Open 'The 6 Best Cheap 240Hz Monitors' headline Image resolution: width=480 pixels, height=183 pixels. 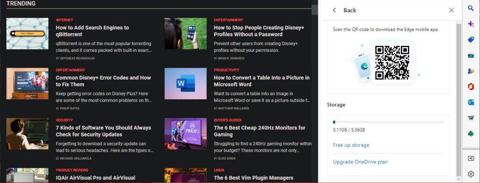[x=260, y=131]
